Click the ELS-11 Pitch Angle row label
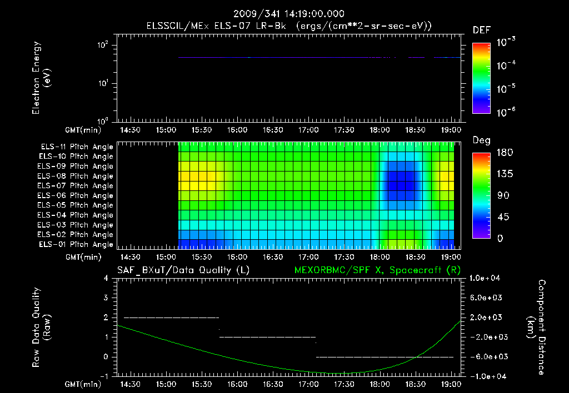 77,147
